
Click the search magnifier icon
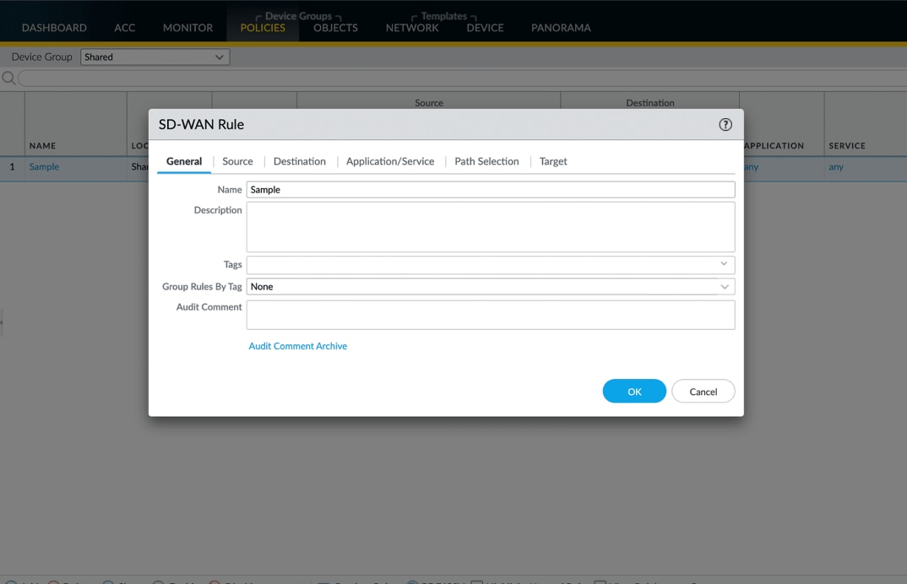(8, 78)
